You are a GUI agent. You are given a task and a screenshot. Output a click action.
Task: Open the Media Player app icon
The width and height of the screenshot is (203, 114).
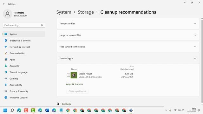click(74, 75)
